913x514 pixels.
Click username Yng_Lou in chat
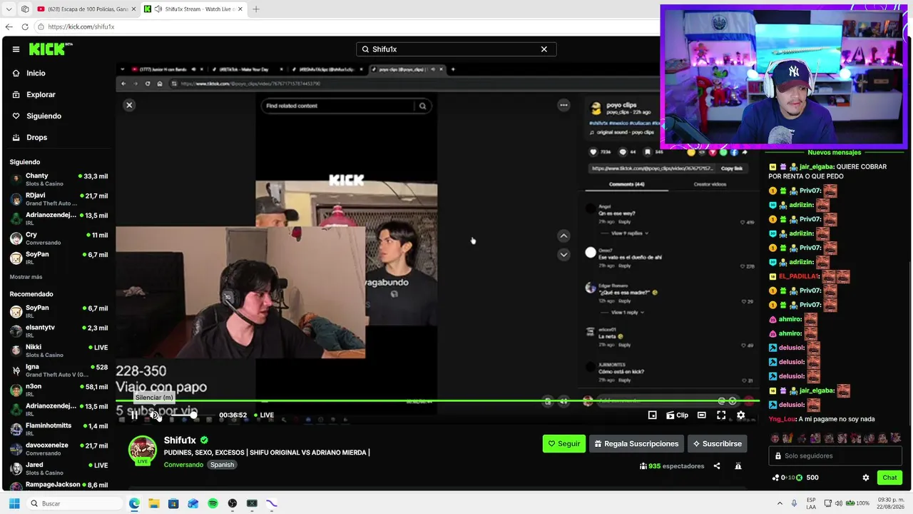(781, 419)
